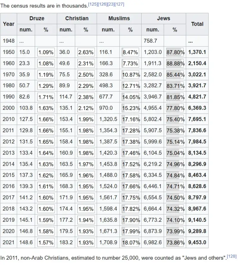Screen dimensions: 238x265
Task: Select the 758.7 cell in the 1948 row
Action: [151, 41]
